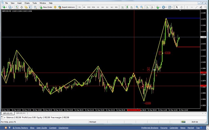The width and height of the screenshot is (209, 130).
Task: Draw a horizontal line tool
Action: [192, 7]
